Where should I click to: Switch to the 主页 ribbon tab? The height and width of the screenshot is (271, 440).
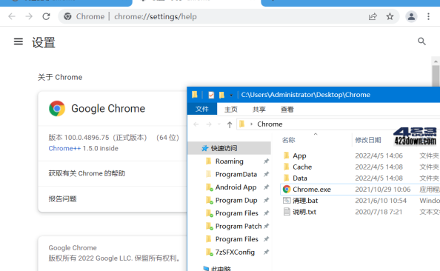231,110
